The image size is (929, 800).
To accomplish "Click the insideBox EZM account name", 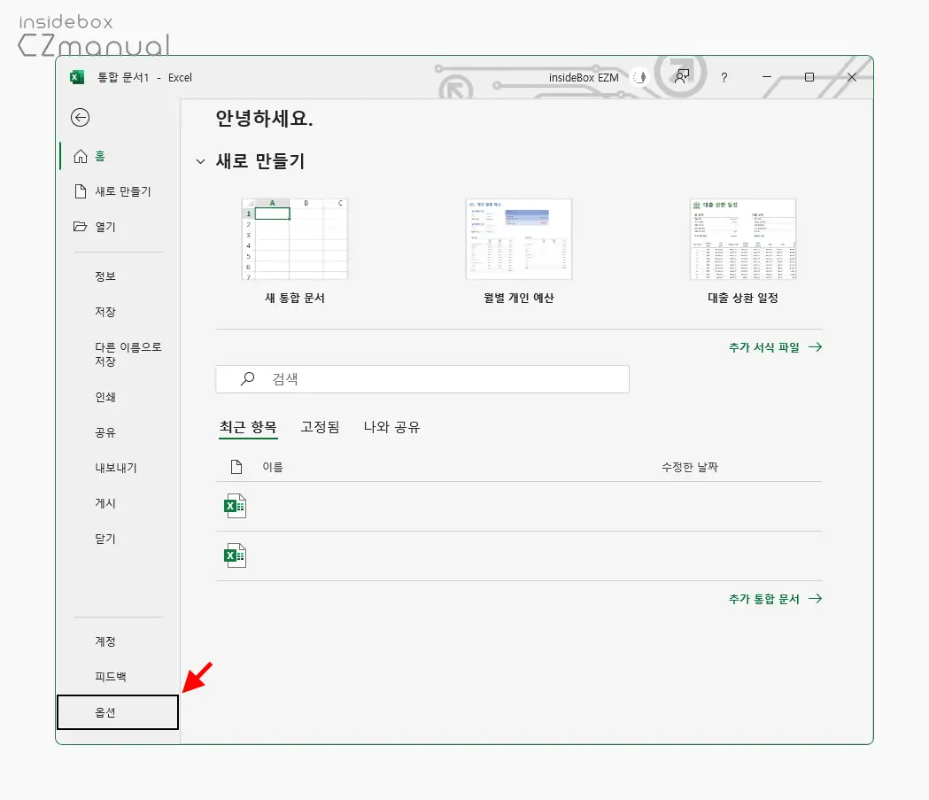I will click(x=584, y=78).
